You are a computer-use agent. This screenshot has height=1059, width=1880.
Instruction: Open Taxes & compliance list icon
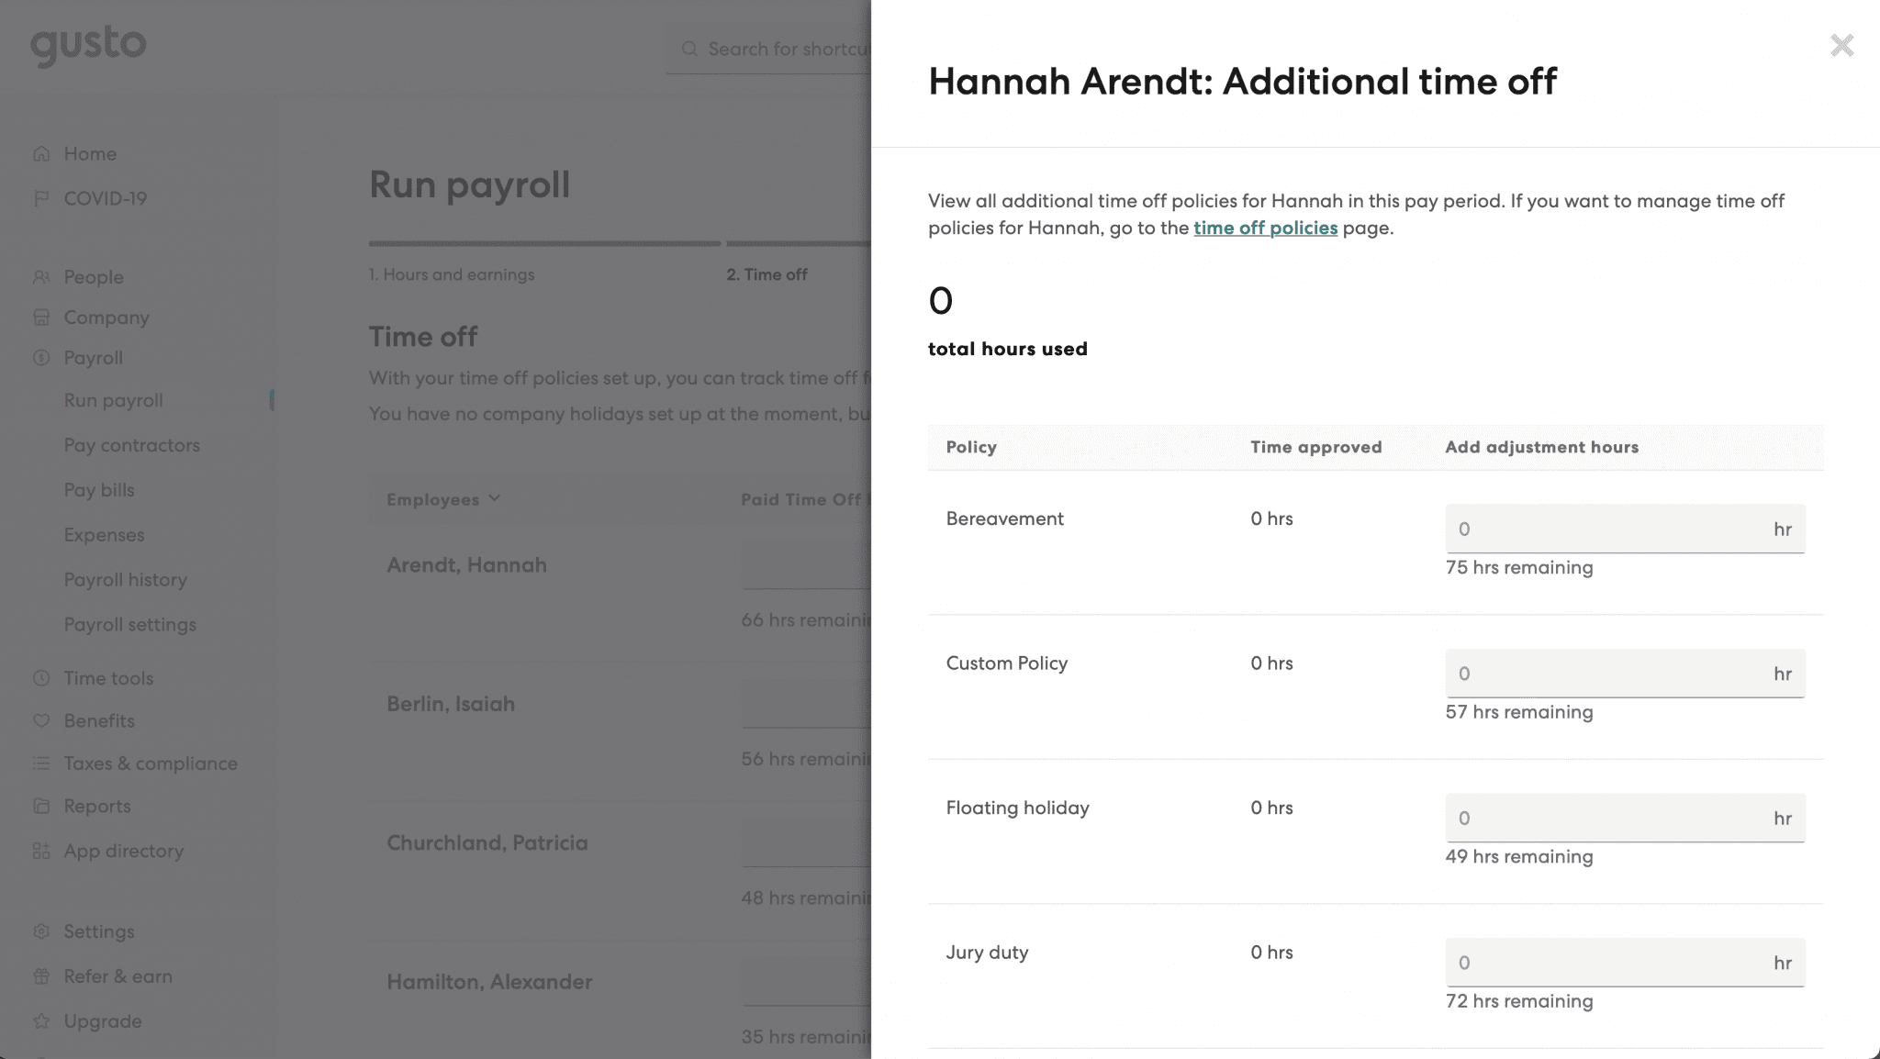pos(41,763)
